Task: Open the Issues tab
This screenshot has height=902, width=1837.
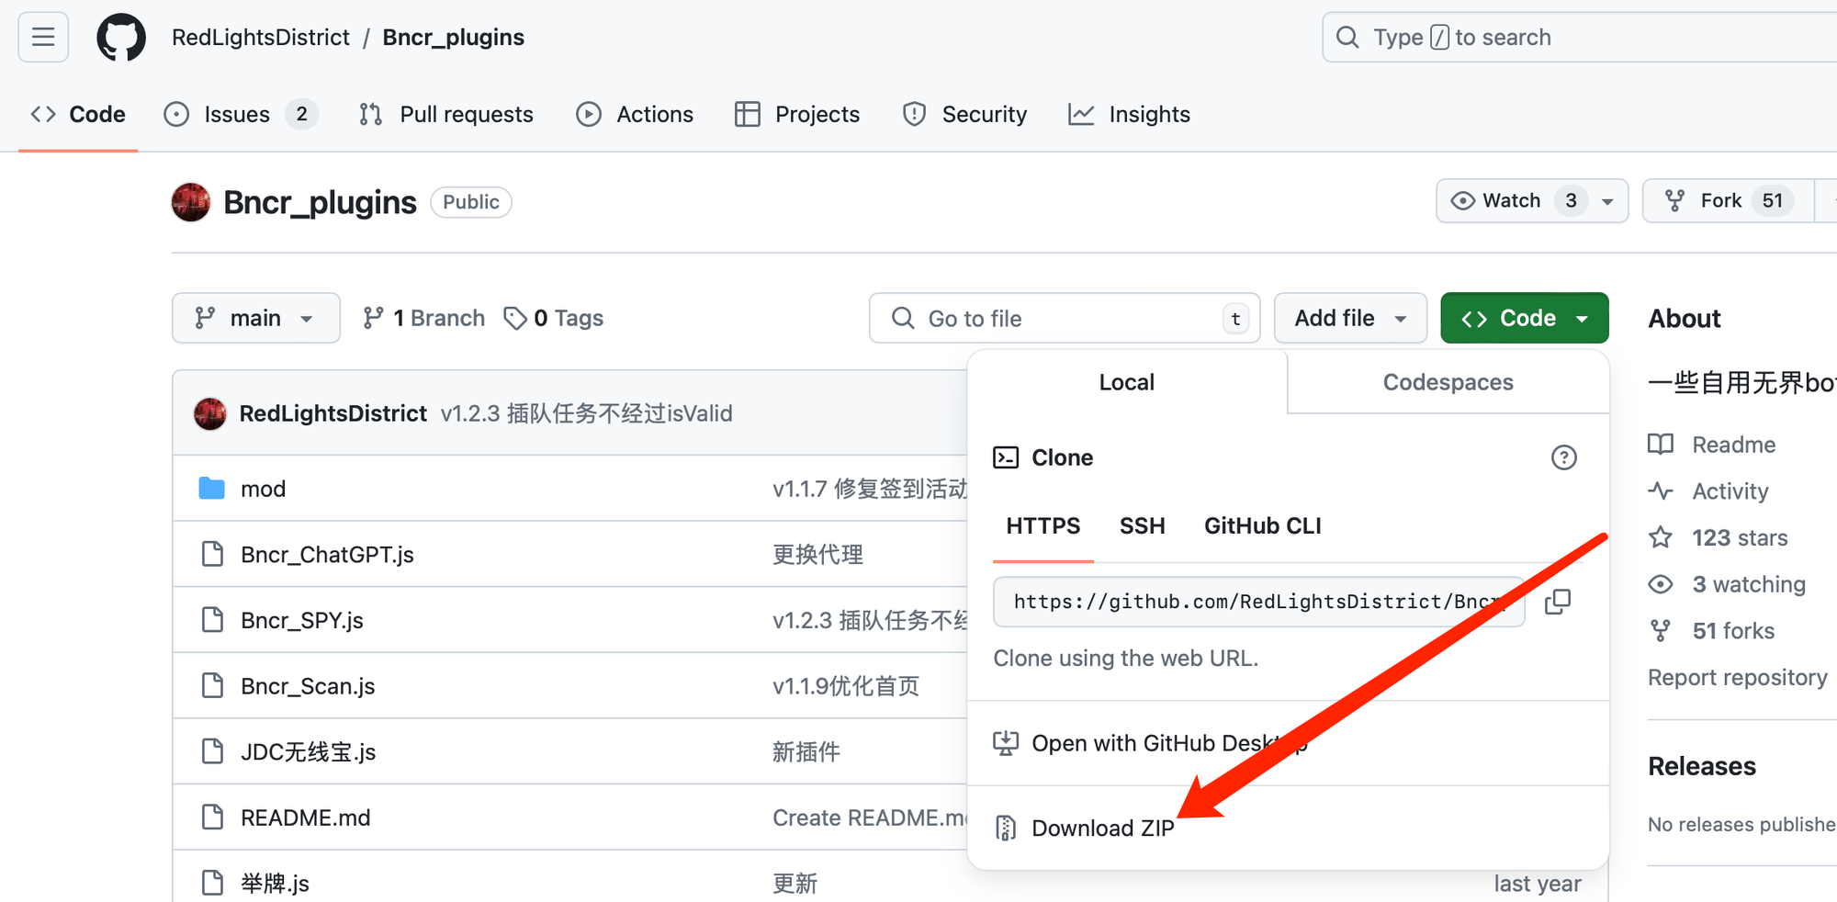Action: [237, 114]
